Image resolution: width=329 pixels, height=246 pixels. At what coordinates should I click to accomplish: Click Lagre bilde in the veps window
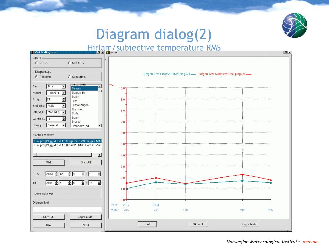click(250, 224)
